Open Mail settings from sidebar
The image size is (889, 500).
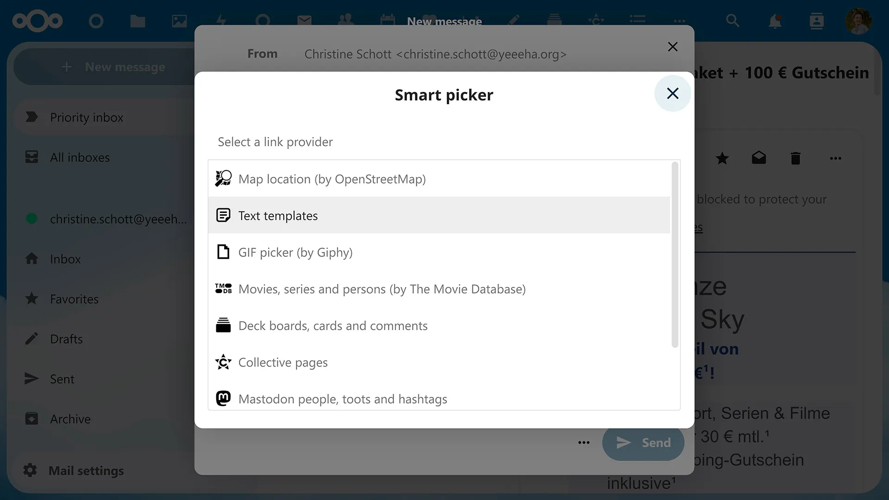(x=86, y=470)
